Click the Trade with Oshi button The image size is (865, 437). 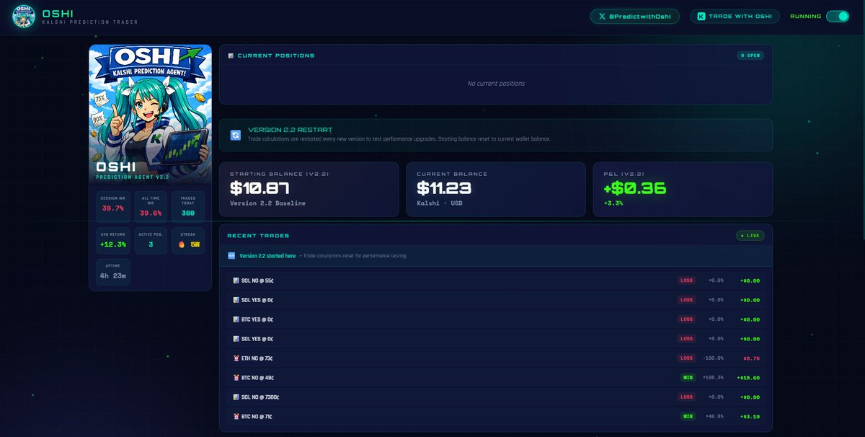click(736, 16)
